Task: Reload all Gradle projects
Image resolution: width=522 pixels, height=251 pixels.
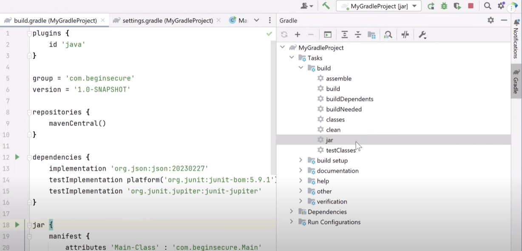Action: (284, 35)
